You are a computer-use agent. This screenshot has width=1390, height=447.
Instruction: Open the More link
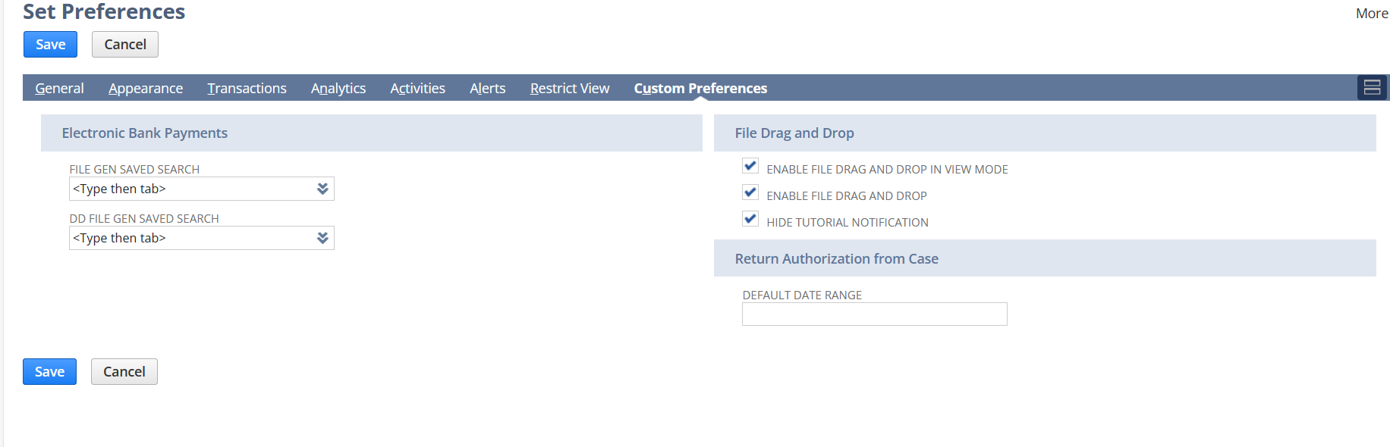pos(1371,14)
